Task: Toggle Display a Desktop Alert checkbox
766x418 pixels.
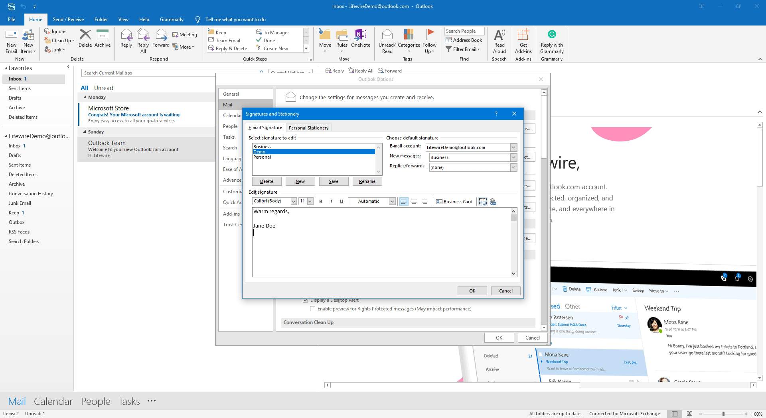Action: click(306, 300)
